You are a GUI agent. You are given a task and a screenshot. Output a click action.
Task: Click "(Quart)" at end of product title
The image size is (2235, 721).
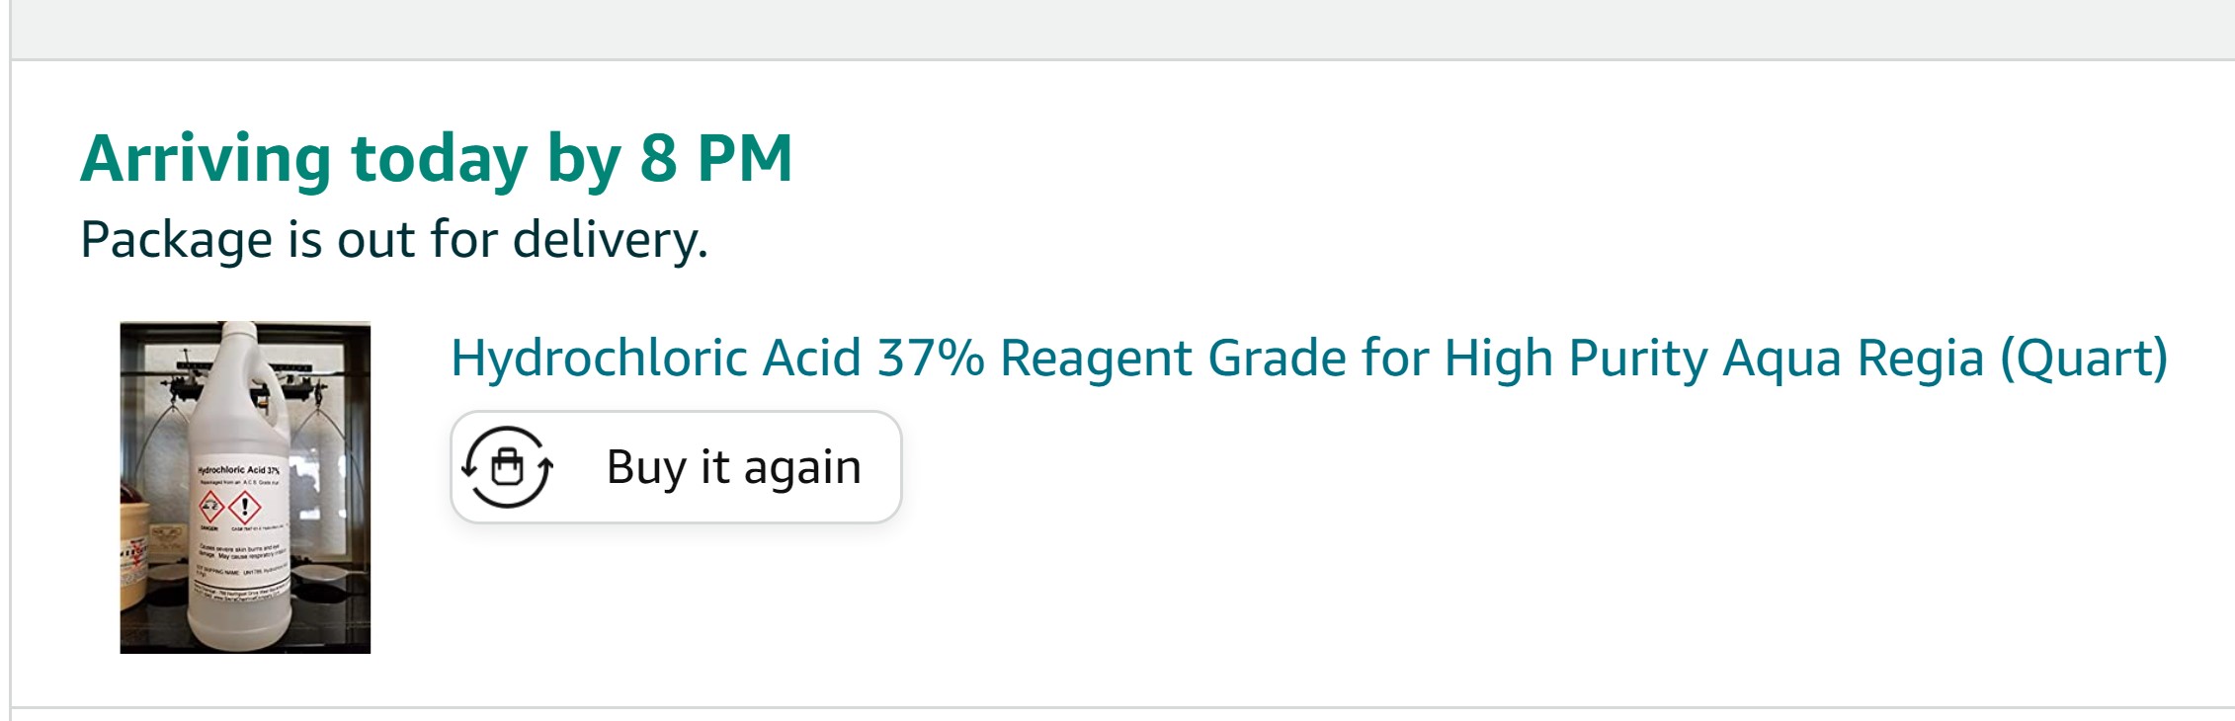(x=2084, y=358)
